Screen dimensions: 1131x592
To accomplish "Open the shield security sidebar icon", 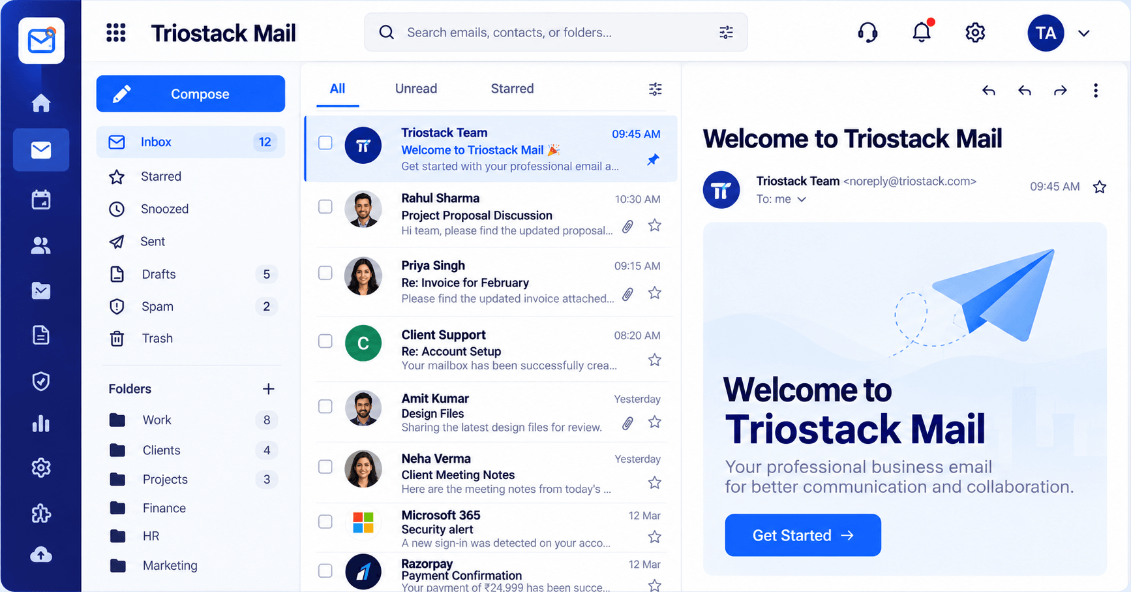I will pos(41,381).
